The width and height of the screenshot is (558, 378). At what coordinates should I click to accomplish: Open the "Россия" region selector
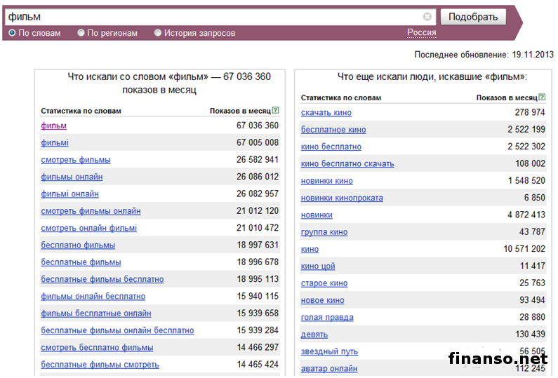click(421, 33)
